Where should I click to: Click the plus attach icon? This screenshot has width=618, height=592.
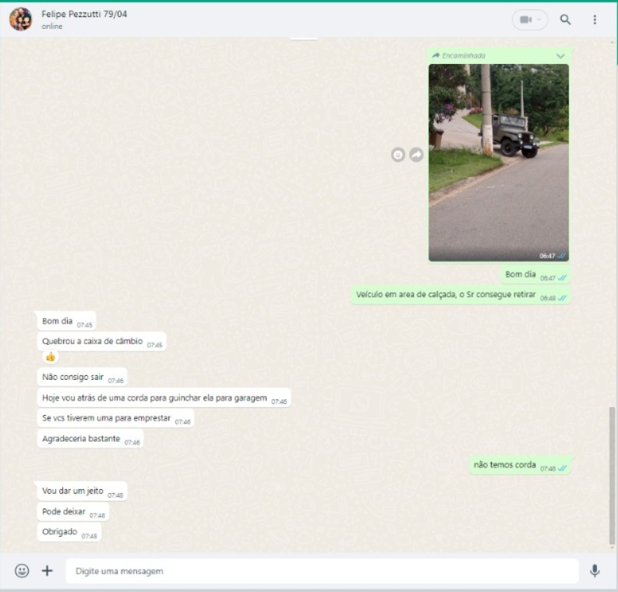pyautogui.click(x=47, y=571)
